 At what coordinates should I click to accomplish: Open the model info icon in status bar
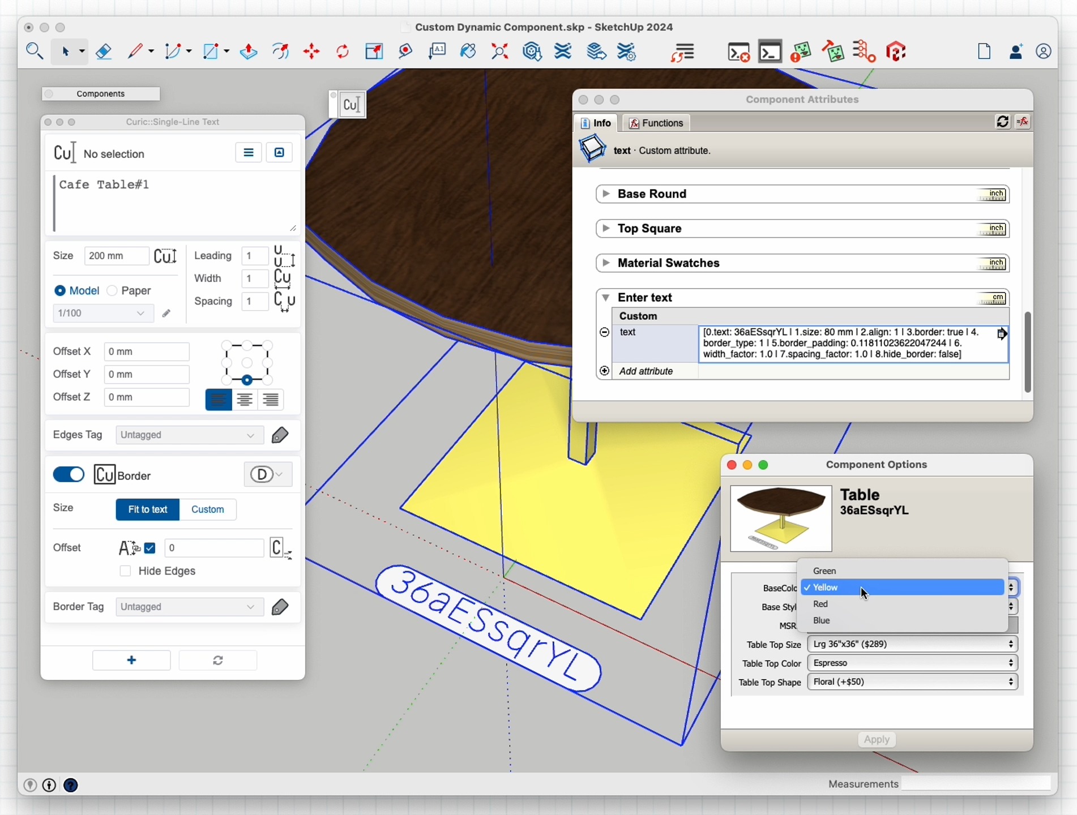(49, 786)
